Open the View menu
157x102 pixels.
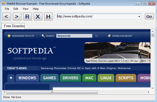tap(25, 9)
